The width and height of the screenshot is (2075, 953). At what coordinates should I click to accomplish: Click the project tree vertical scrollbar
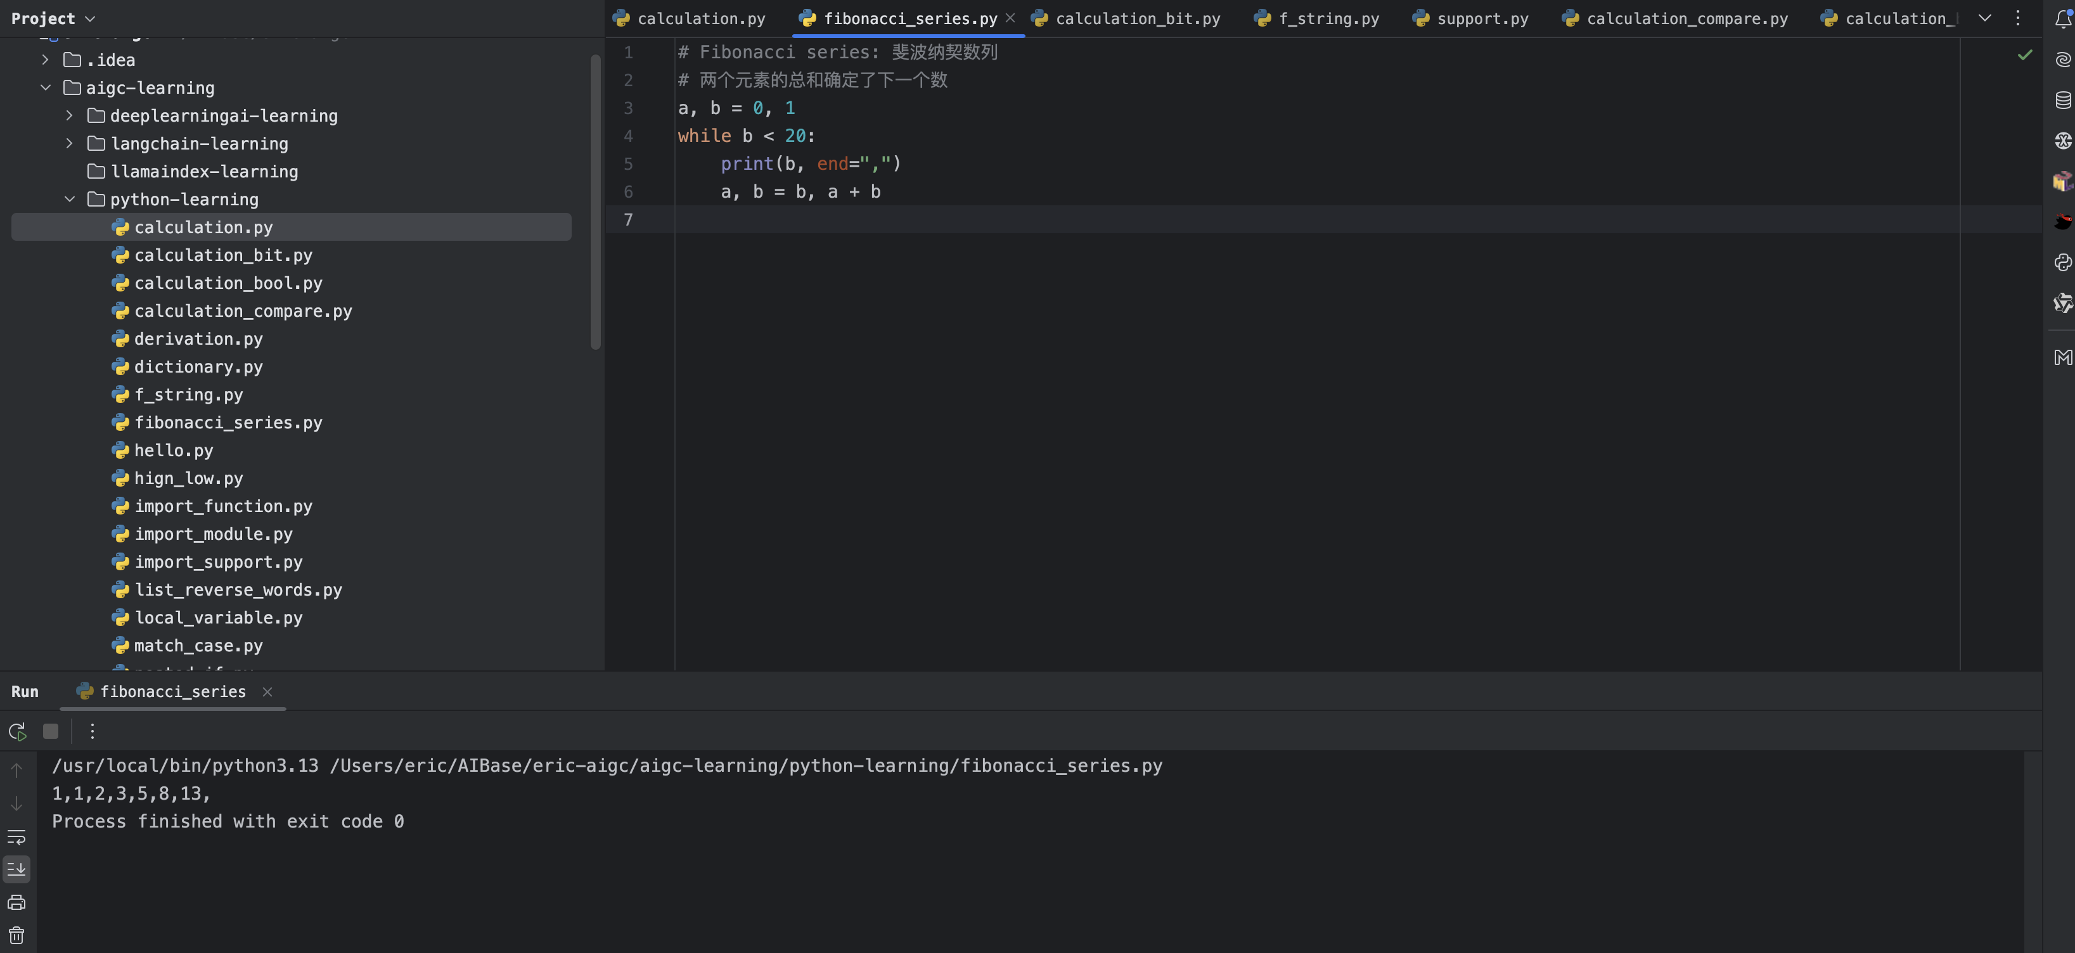pyautogui.click(x=596, y=201)
